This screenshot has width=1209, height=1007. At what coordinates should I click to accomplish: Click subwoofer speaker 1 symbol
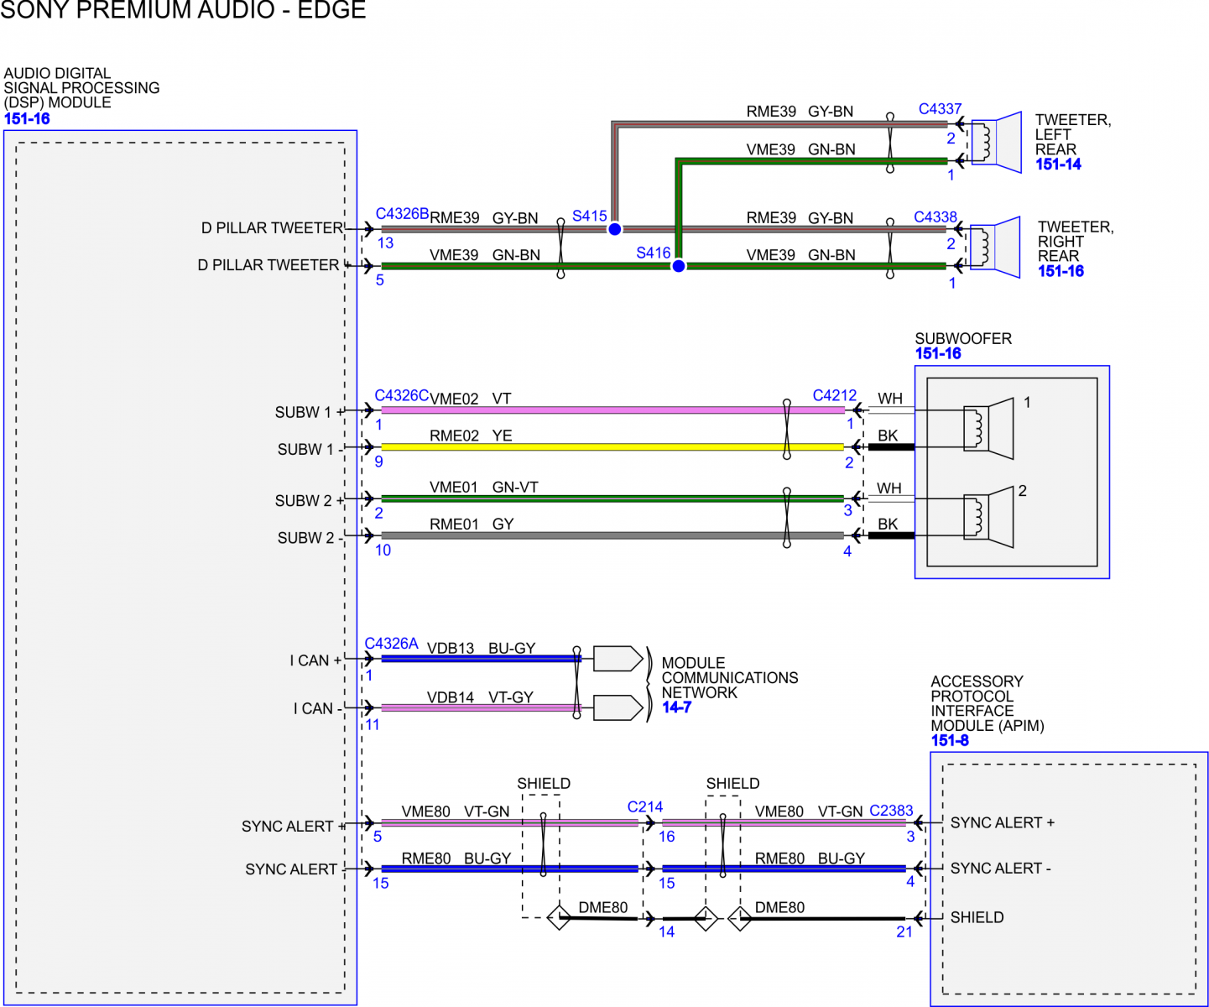pos(988,428)
